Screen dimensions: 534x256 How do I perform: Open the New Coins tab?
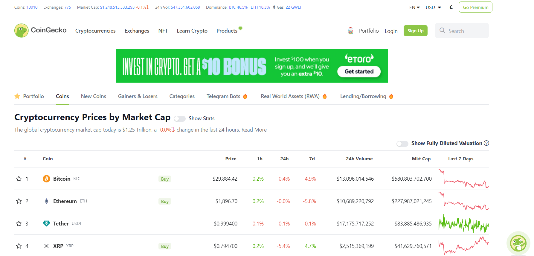pos(94,96)
